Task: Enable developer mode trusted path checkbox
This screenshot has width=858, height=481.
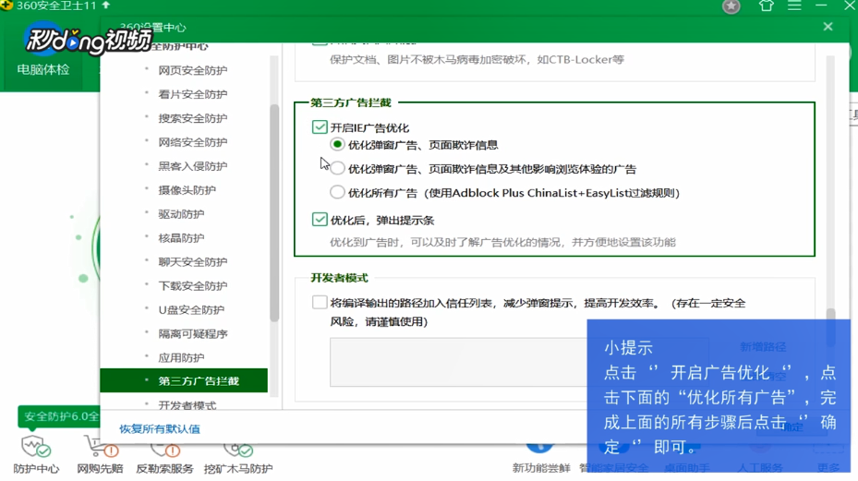Action: coord(320,302)
